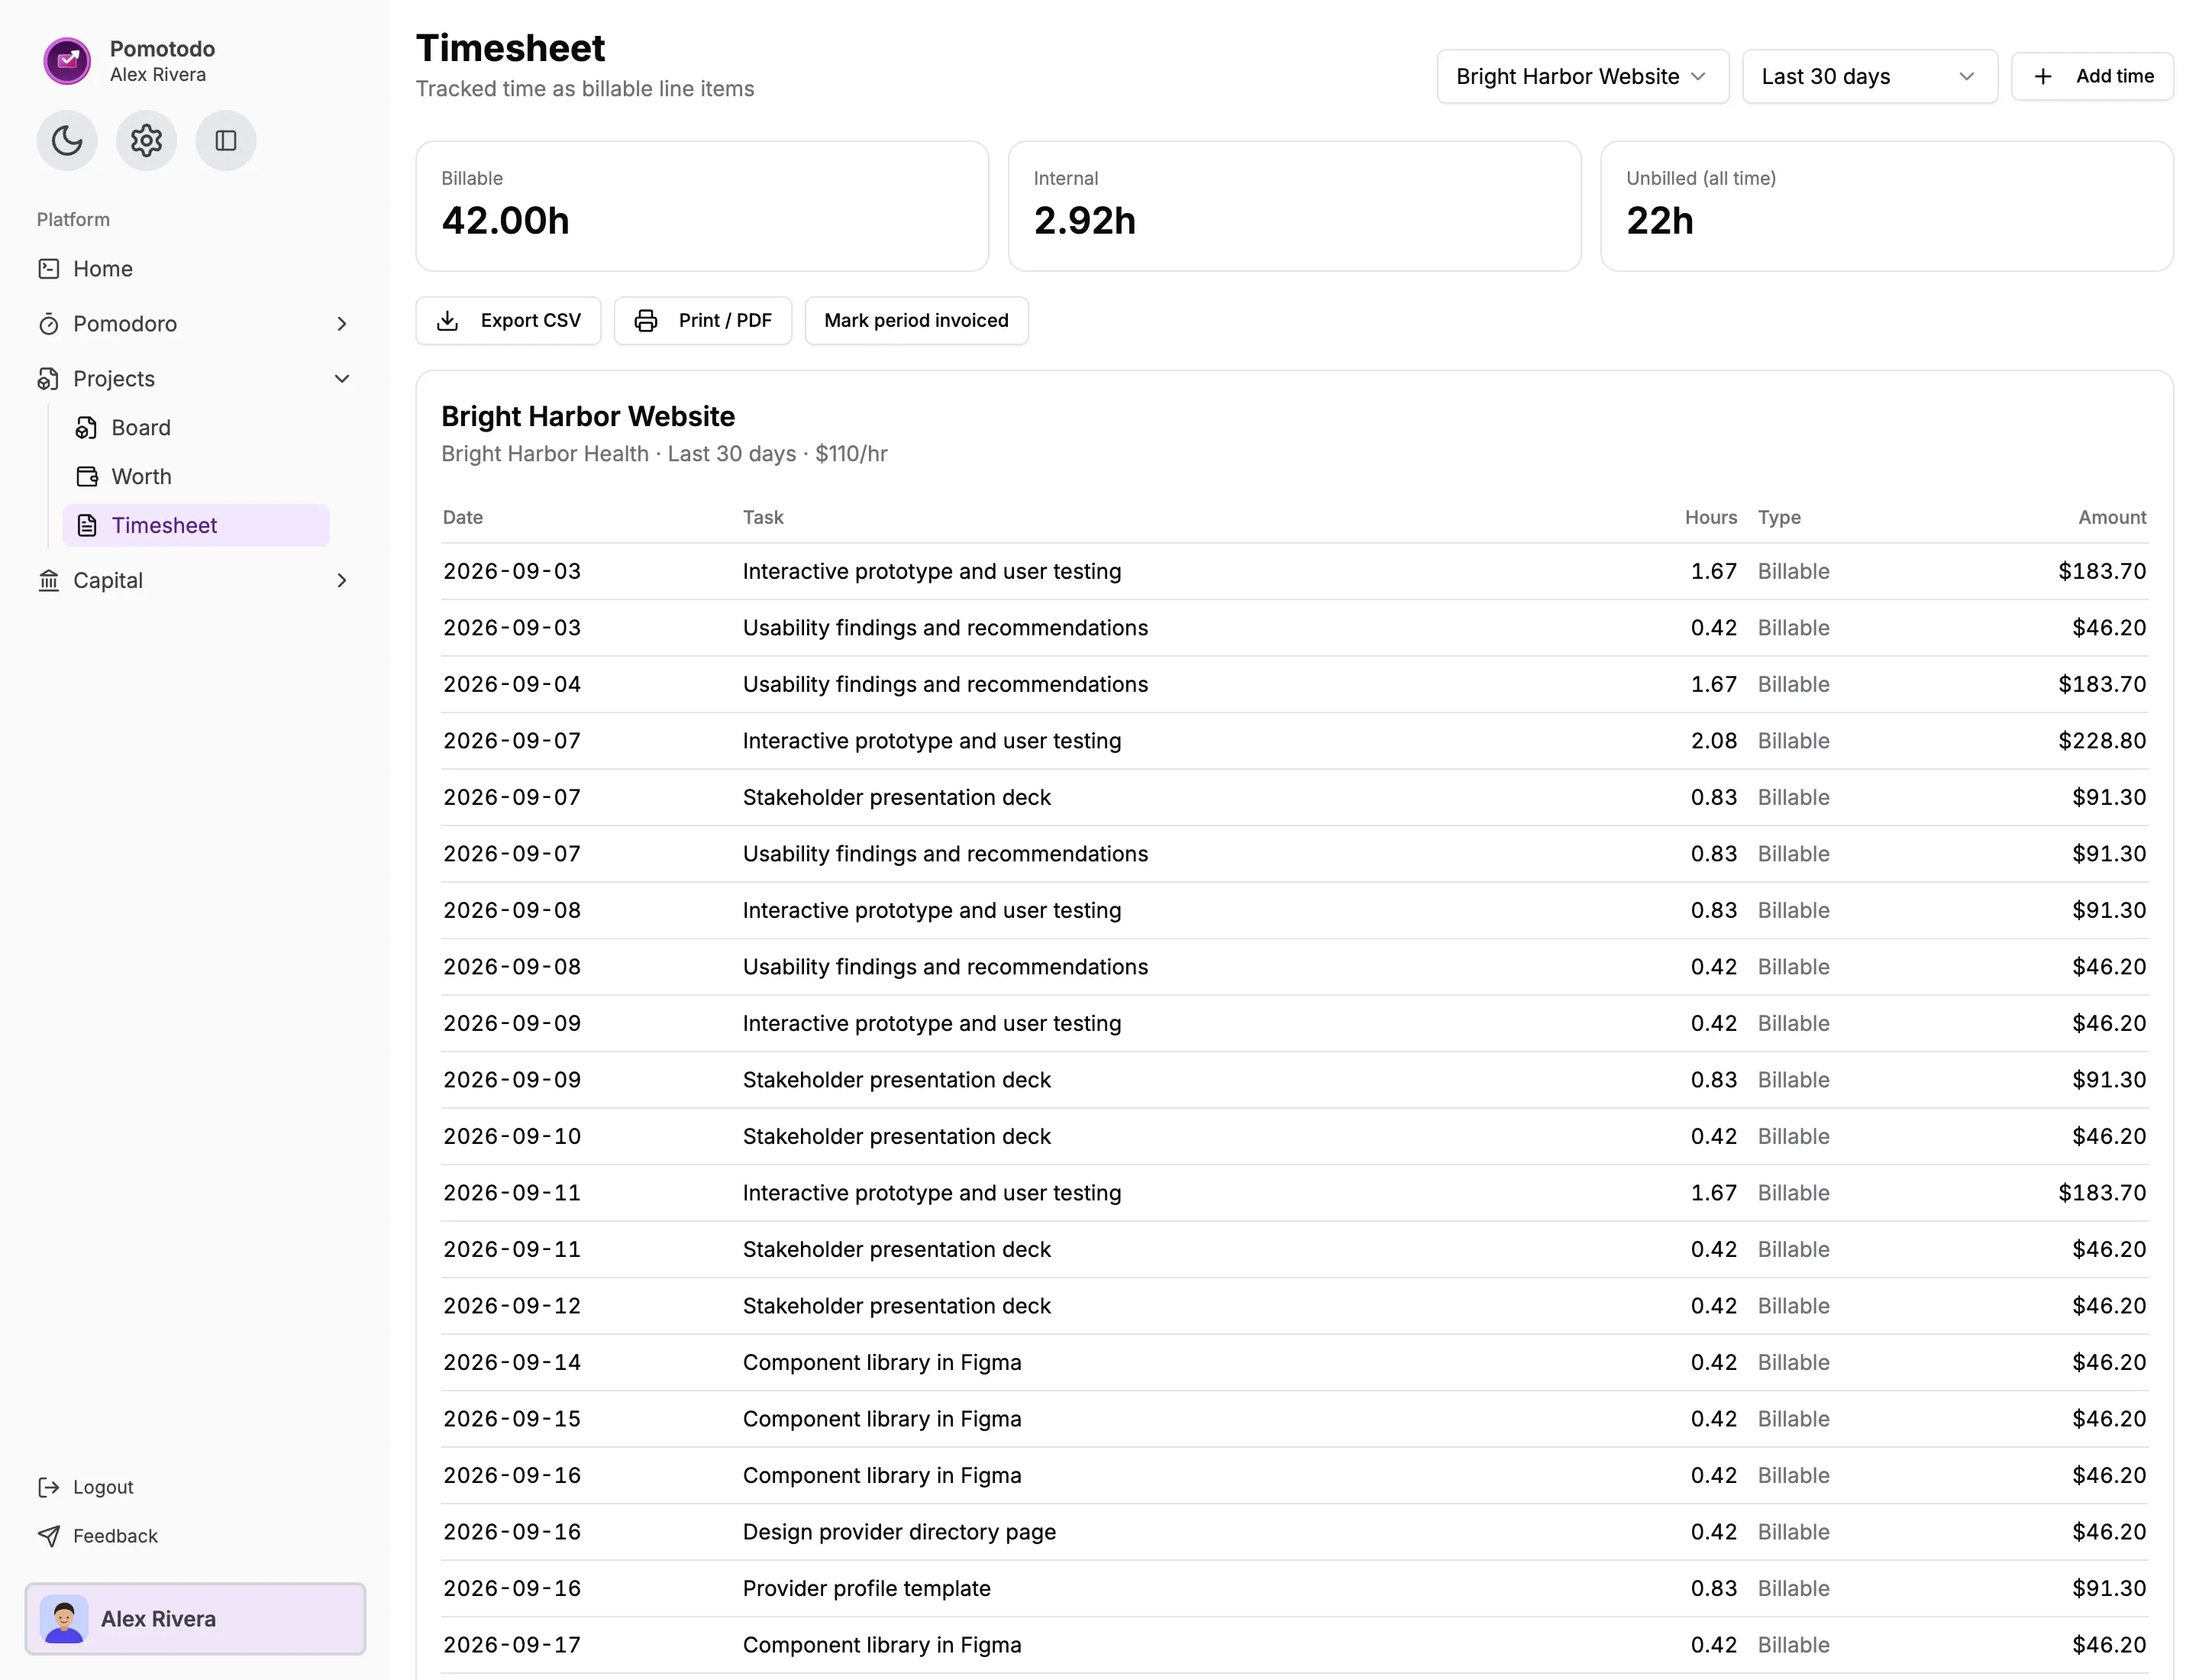
Task: Click the Logout icon
Action: coord(49,1487)
